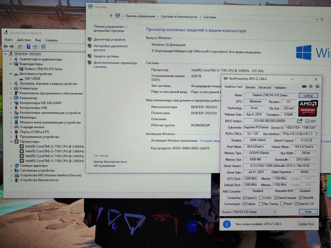The image size is (331, 248).
Task: Expand the Мониторы tree node
Action: point(11,118)
